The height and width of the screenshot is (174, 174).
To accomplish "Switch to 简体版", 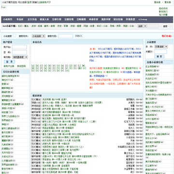I will (x=157, y=2).
